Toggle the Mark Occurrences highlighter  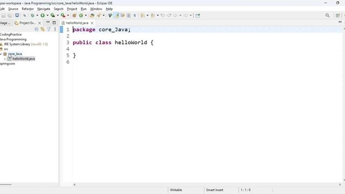point(117,16)
